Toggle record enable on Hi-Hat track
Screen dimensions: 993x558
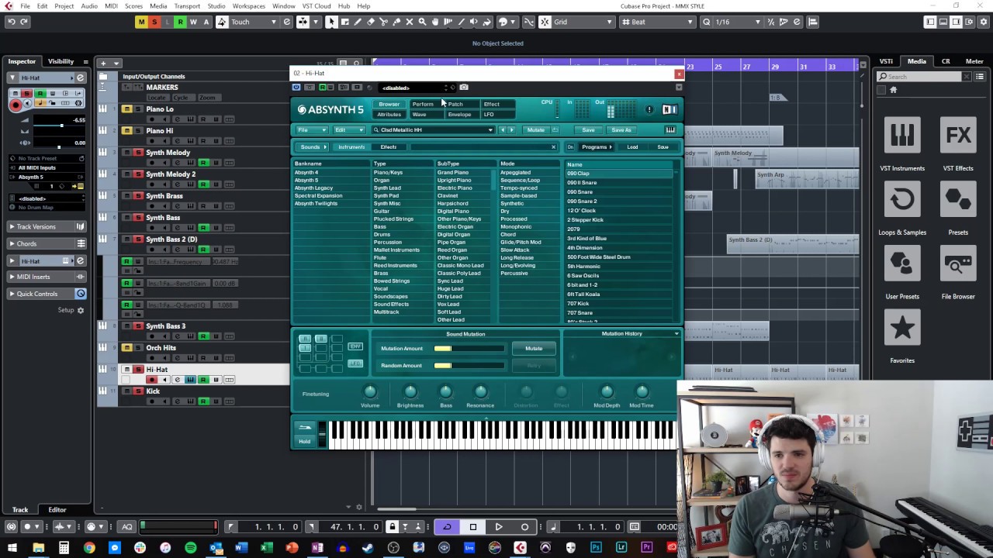click(x=152, y=380)
